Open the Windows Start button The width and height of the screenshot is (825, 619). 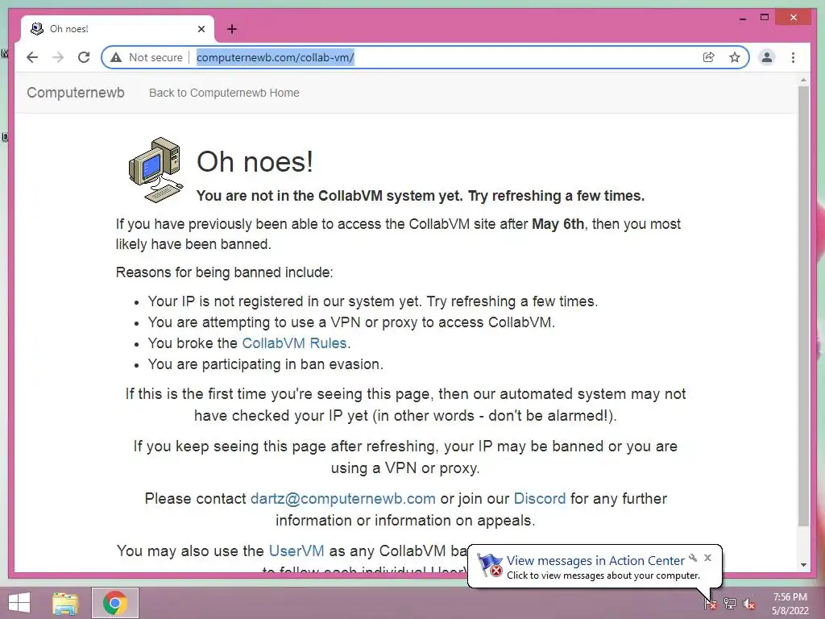[x=19, y=603]
